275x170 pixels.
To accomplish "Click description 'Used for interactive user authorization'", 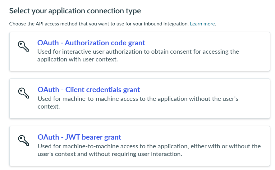I will click(138, 56).
